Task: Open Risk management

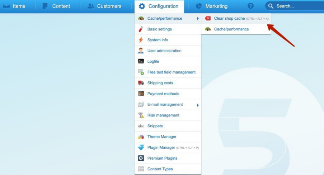Action: click(x=168, y=115)
